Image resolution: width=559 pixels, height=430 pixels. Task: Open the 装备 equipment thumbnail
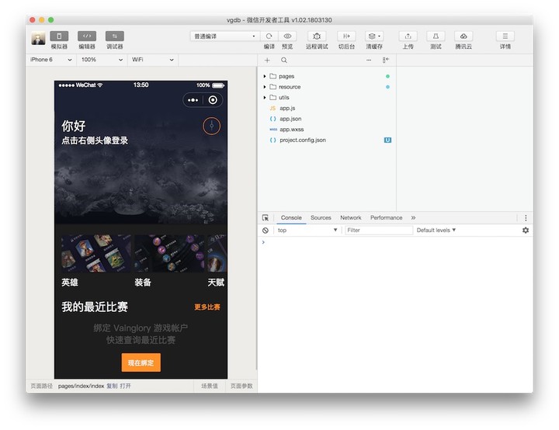click(x=169, y=254)
